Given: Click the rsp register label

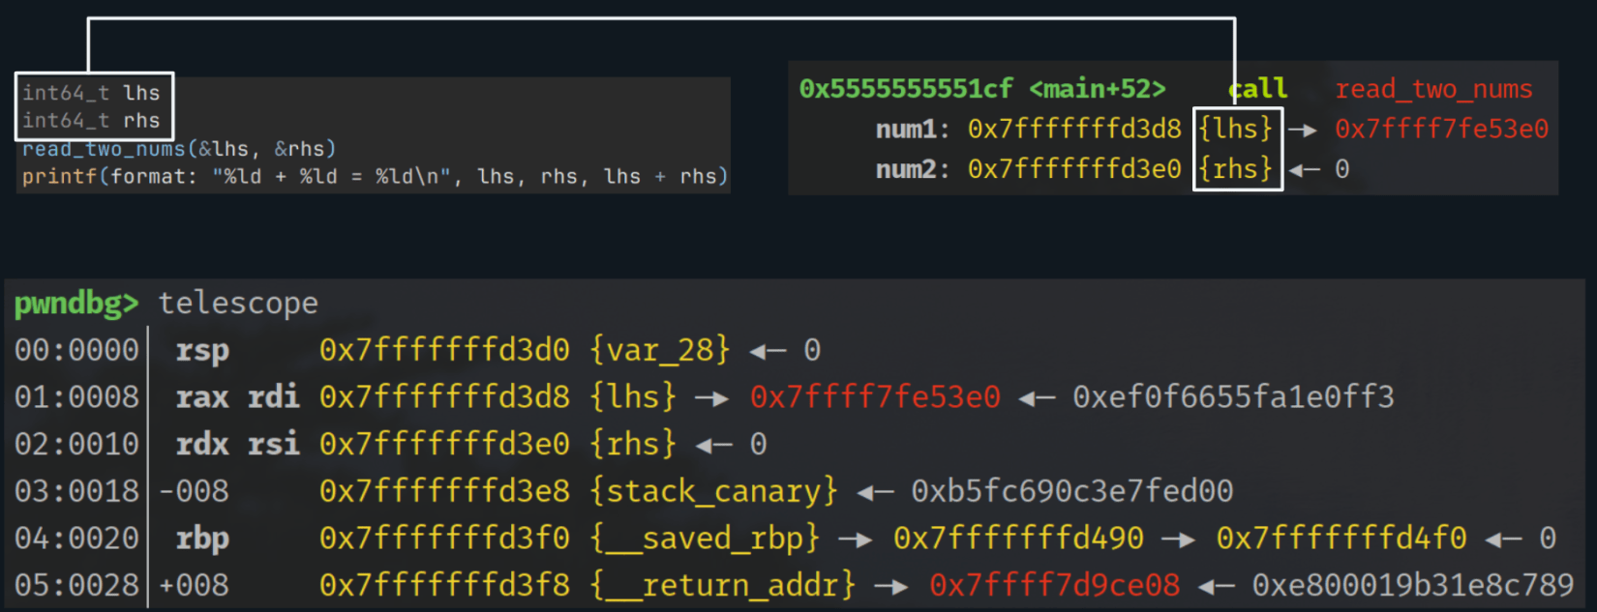Looking at the screenshot, I should point(202,350).
